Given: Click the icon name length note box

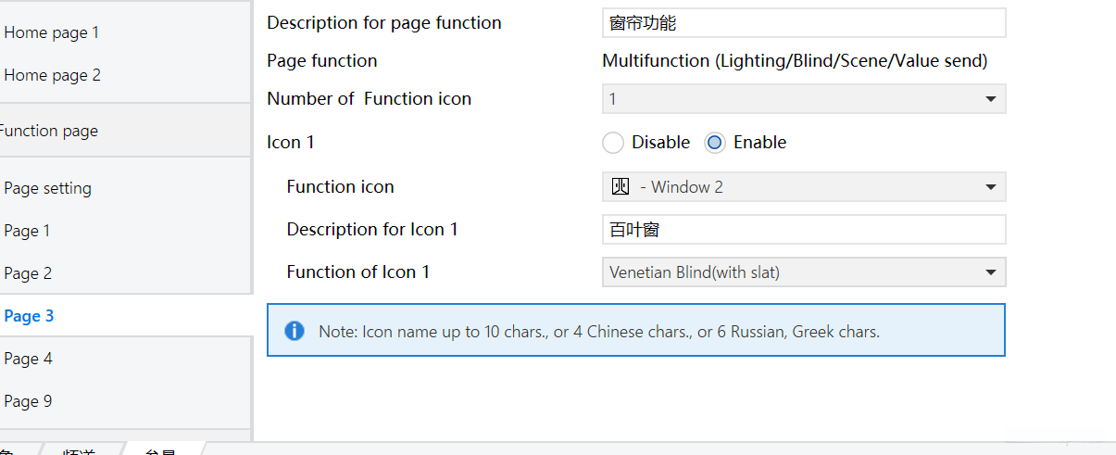Looking at the screenshot, I should click(635, 331).
